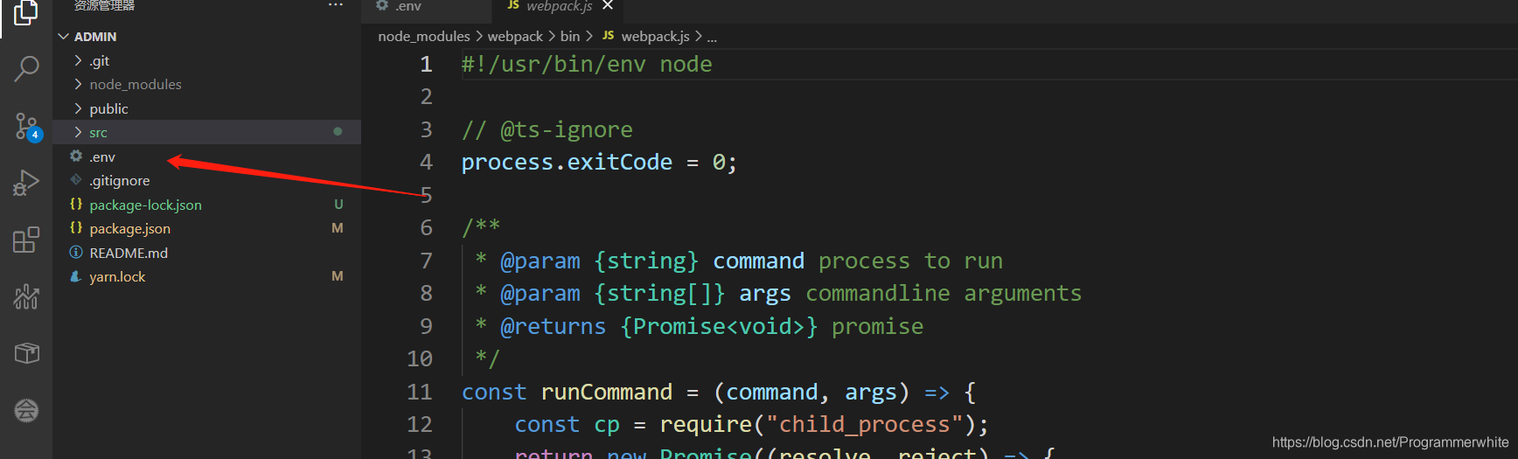Open the Explorer view in activity bar
Viewport: 1518px width, 459px height.
click(x=26, y=12)
